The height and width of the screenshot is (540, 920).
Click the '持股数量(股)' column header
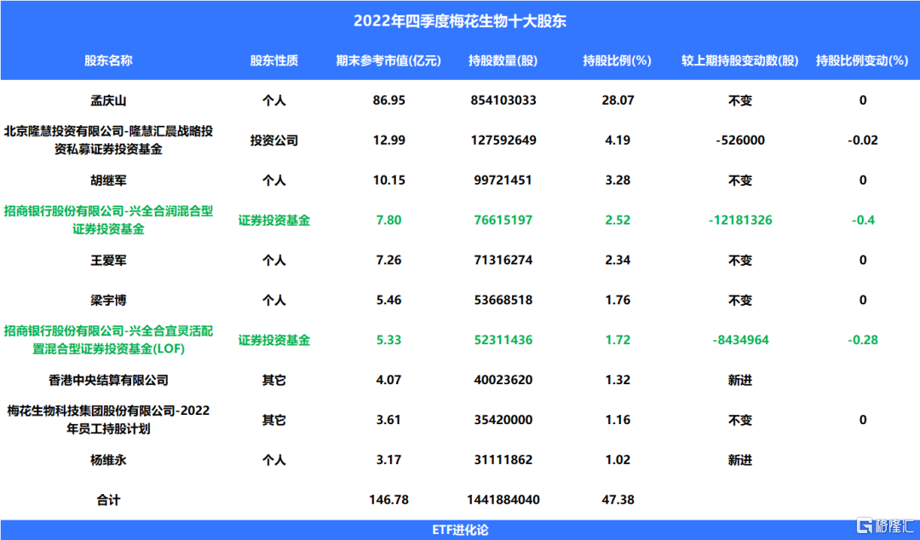tap(503, 60)
